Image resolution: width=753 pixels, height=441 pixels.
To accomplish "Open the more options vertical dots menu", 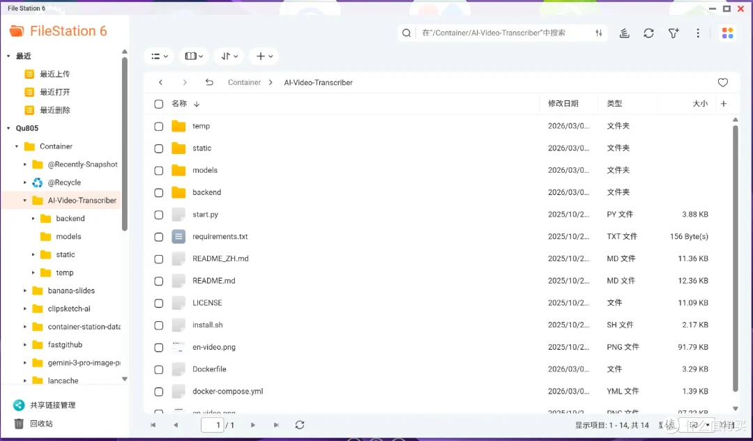I will coord(698,33).
